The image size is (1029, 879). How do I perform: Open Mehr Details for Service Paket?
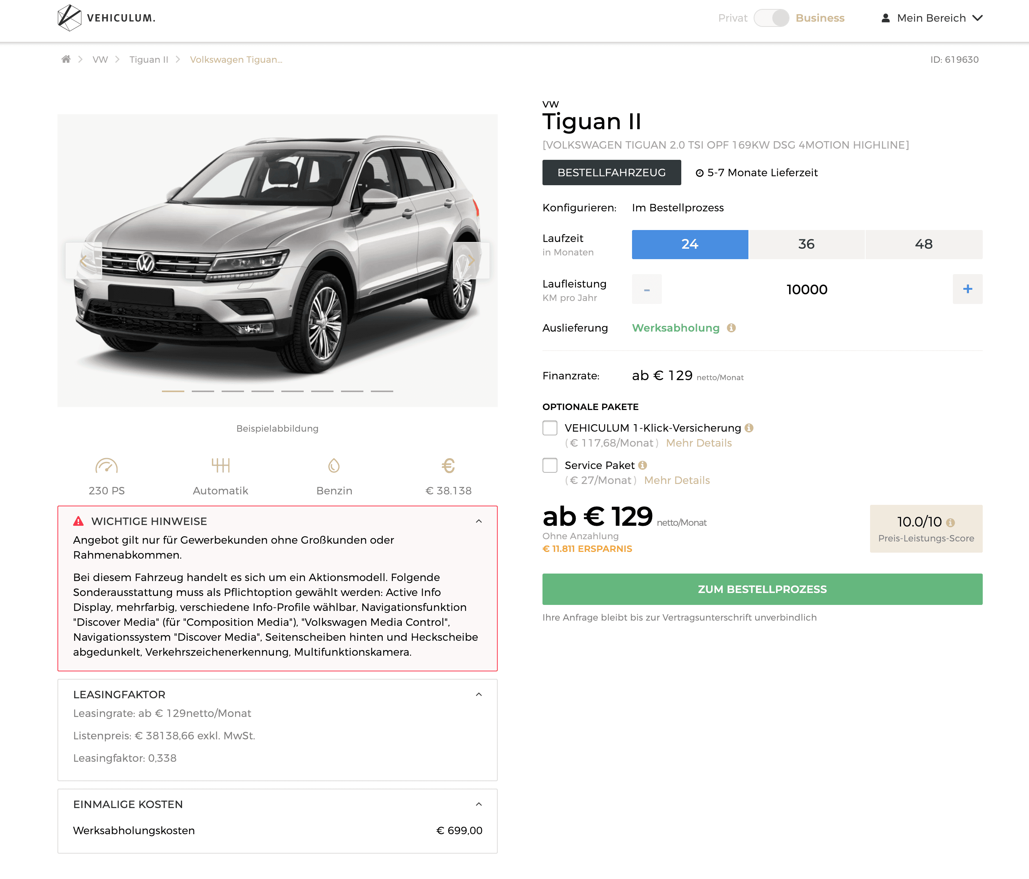[x=677, y=480]
